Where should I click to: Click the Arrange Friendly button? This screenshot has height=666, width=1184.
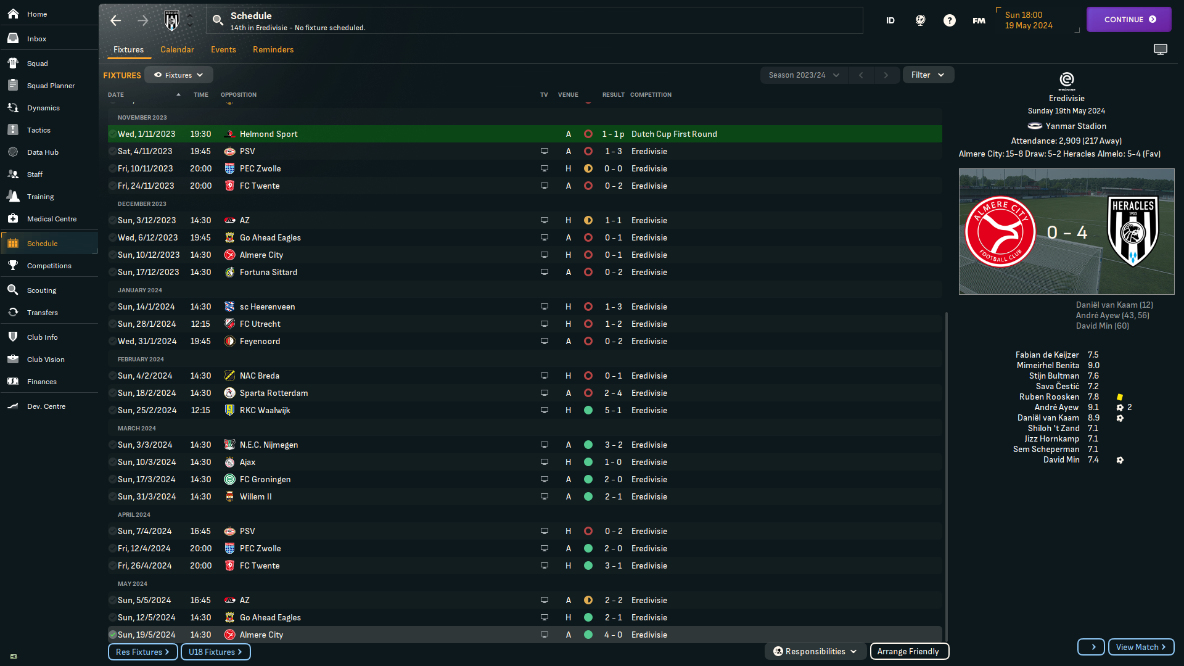908,651
